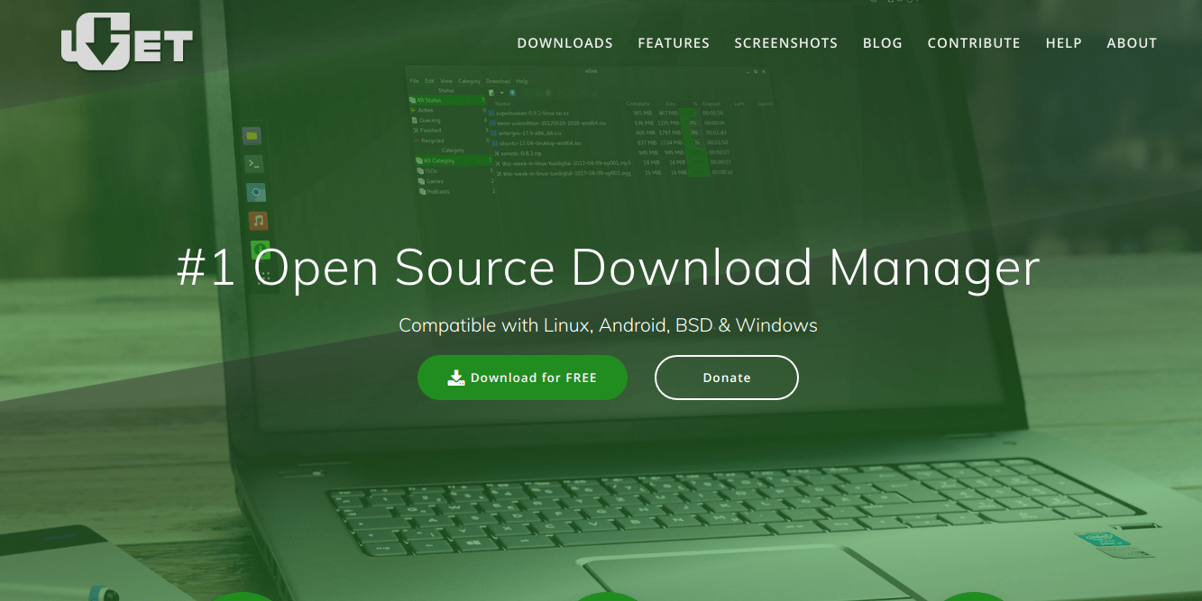Open the Features page
The image size is (1202, 601).
tap(674, 43)
